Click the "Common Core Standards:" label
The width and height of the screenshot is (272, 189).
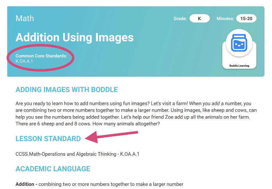41,56
